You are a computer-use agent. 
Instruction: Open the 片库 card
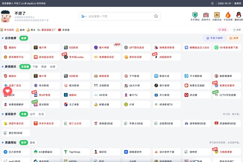136,104
